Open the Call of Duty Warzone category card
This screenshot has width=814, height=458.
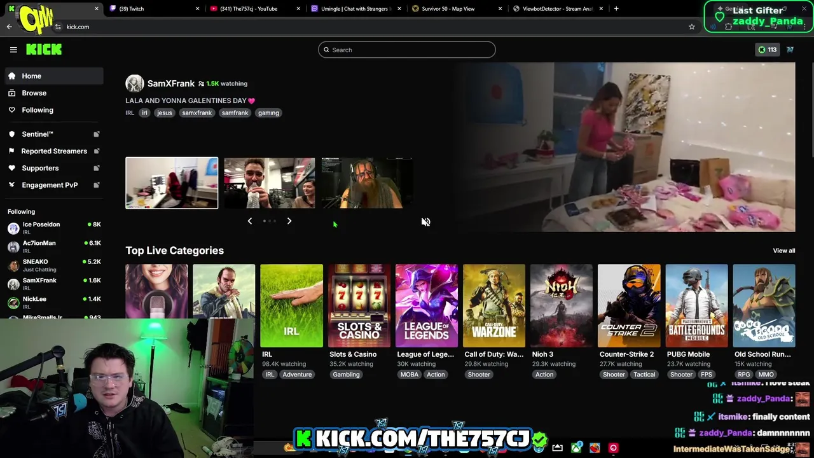coord(494,306)
